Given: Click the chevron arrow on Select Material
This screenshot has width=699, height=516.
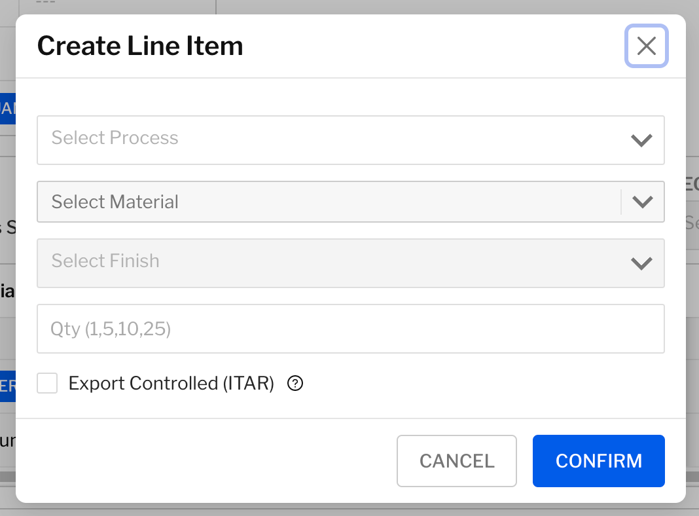Looking at the screenshot, I should (x=641, y=202).
